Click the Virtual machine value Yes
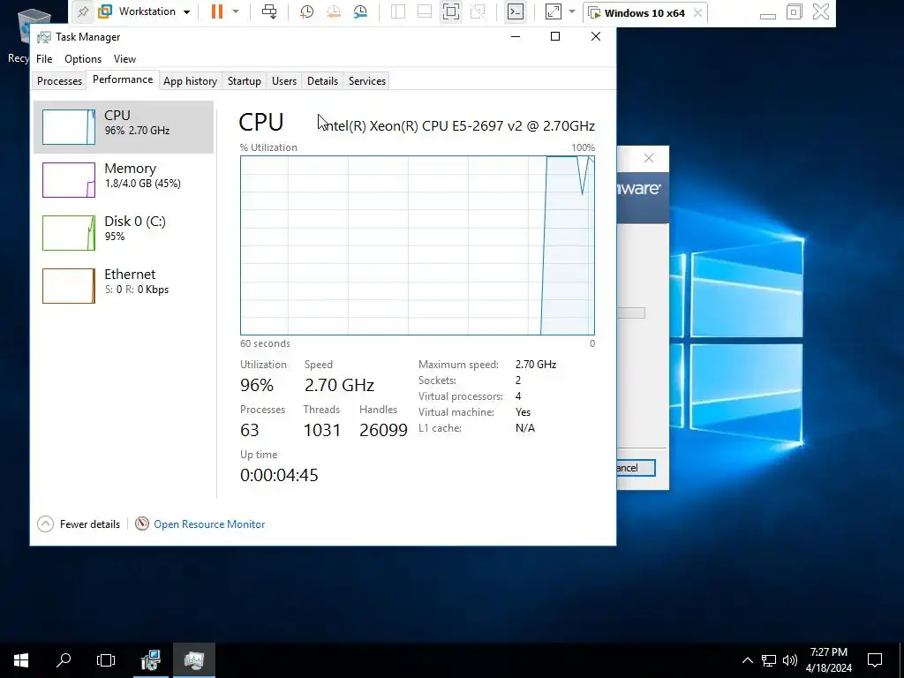The image size is (904, 678). [x=523, y=412]
